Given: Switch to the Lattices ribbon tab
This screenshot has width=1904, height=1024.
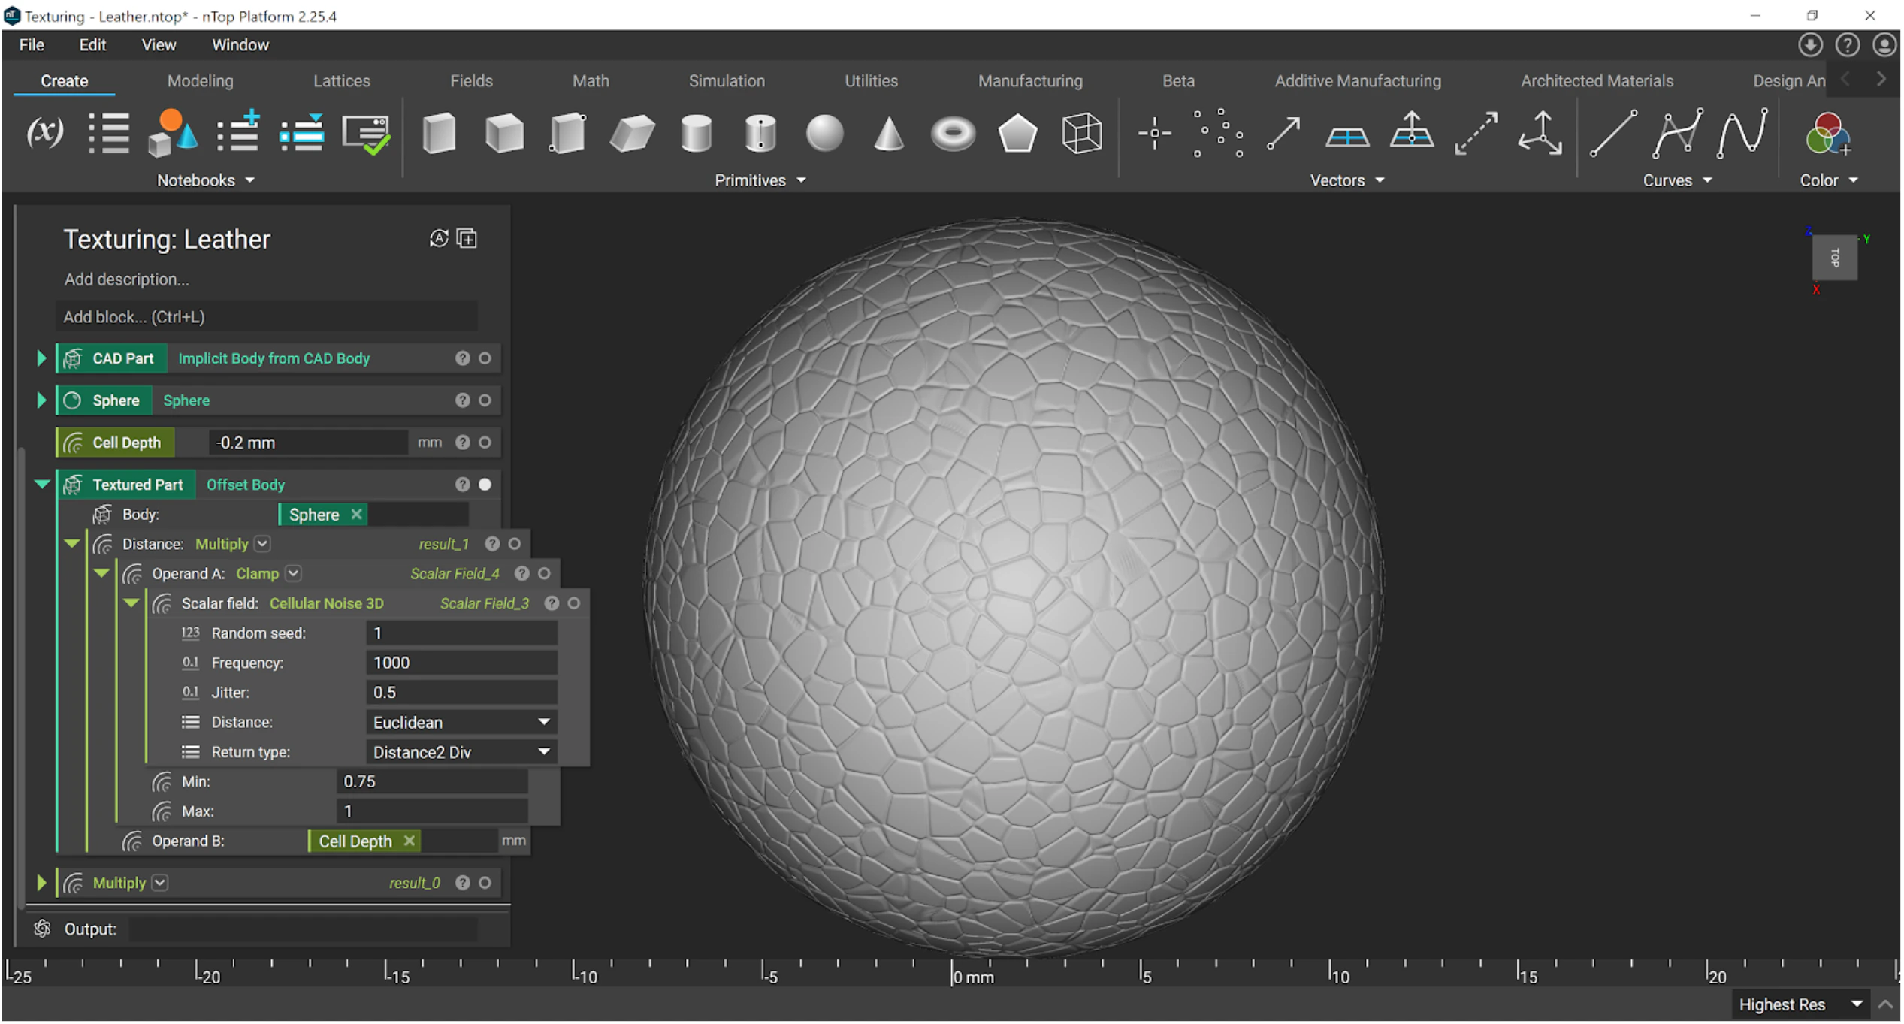Looking at the screenshot, I should (x=341, y=81).
